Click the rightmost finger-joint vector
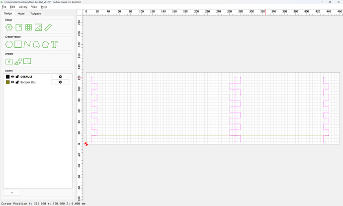The image size is (343, 206). point(326,109)
